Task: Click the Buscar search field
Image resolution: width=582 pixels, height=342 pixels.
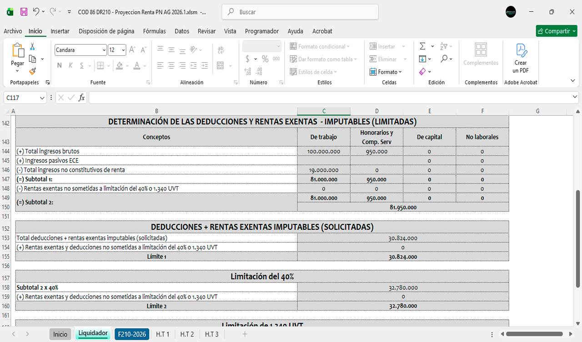Action: point(300,12)
